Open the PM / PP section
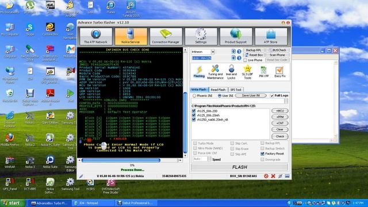This screenshot has height=207, width=368. pos(263,72)
